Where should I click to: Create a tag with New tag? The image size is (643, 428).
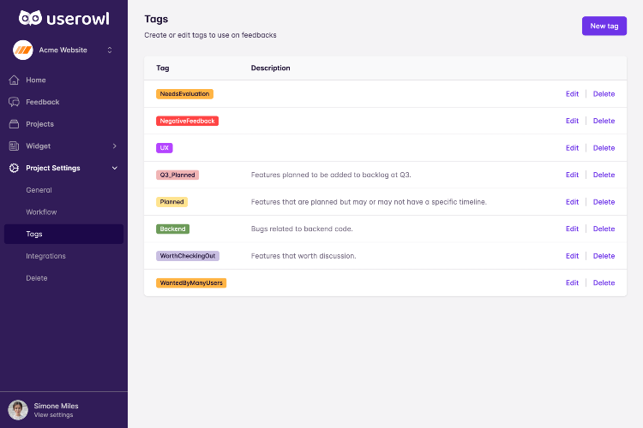click(x=604, y=26)
